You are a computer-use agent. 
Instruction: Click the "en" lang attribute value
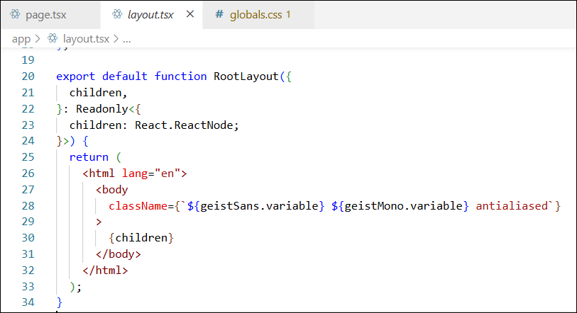pos(170,173)
